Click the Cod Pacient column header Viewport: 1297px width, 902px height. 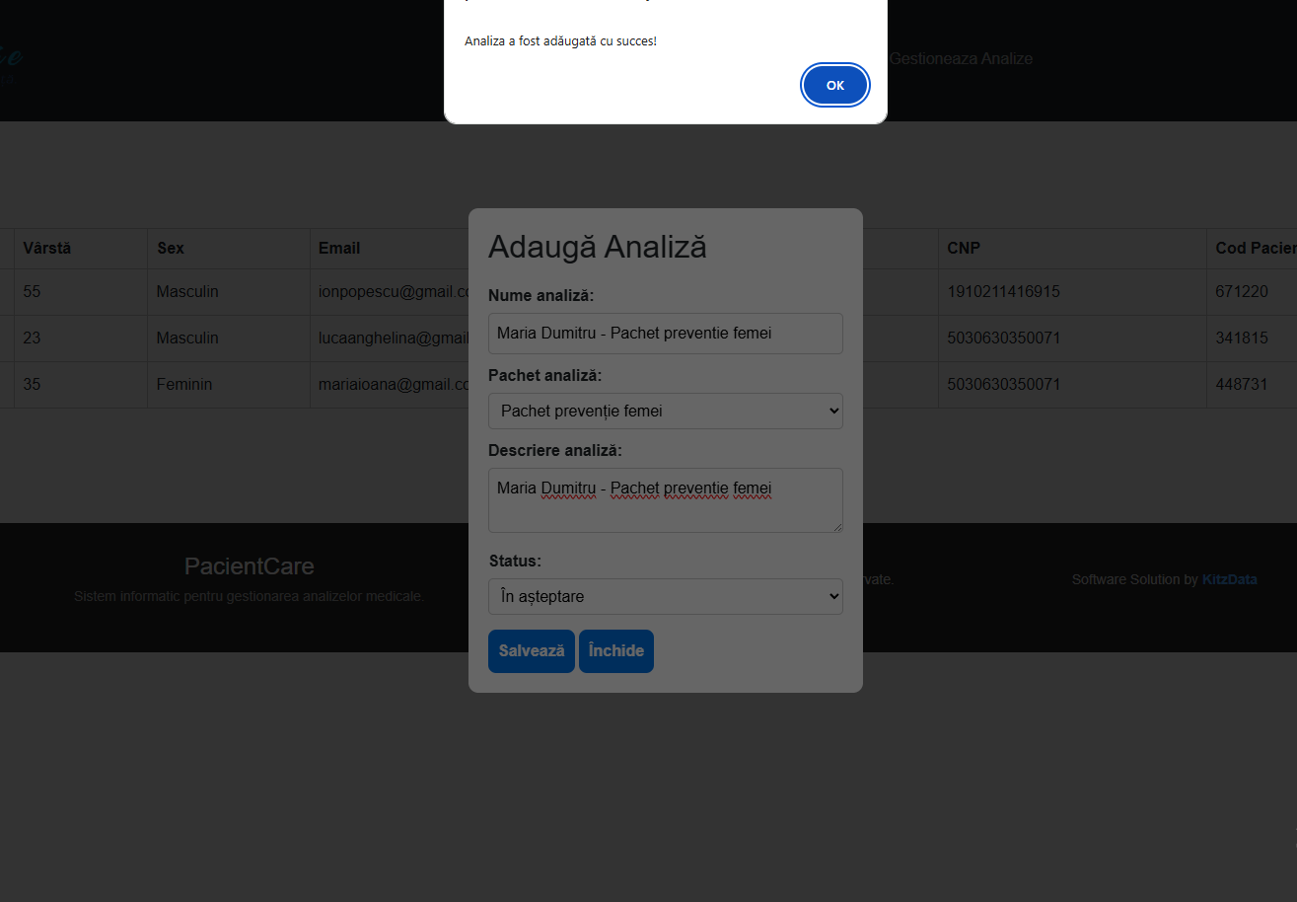tap(1255, 249)
